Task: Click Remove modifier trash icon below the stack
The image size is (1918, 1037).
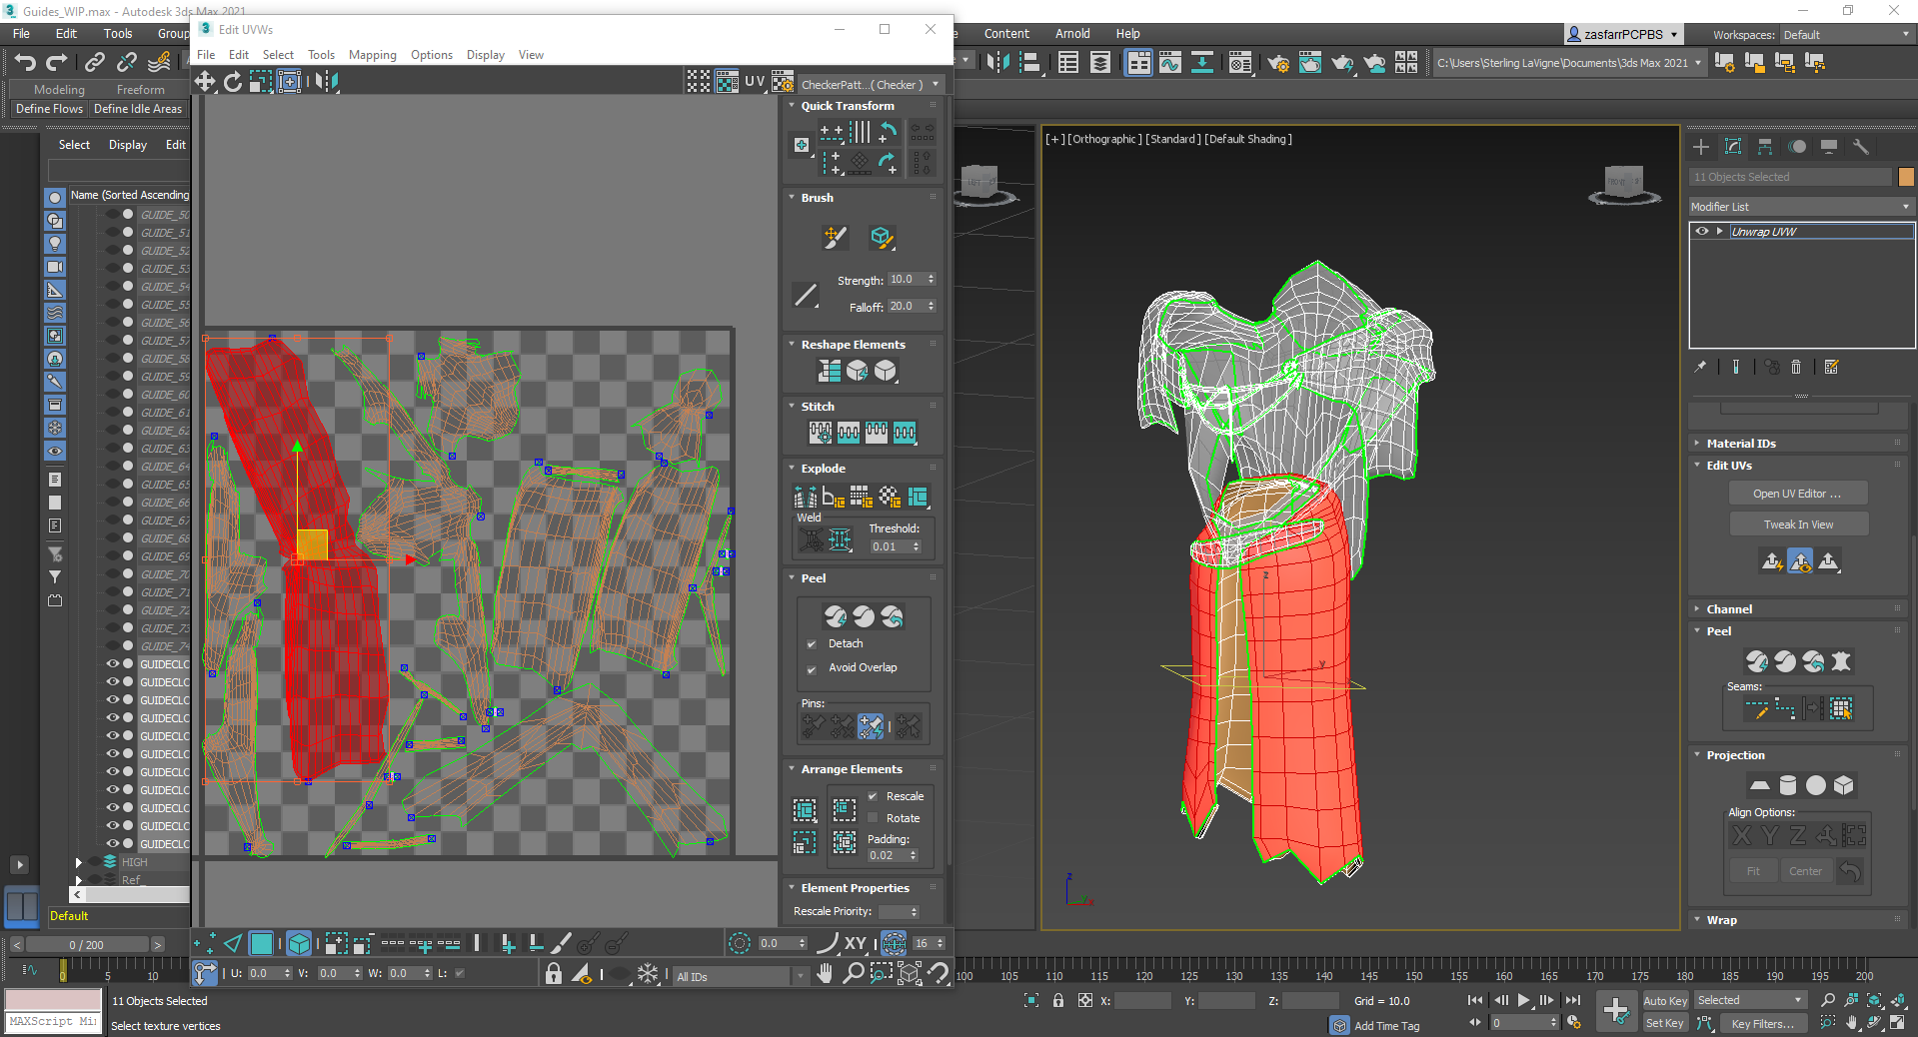Action: pyautogui.click(x=1796, y=367)
